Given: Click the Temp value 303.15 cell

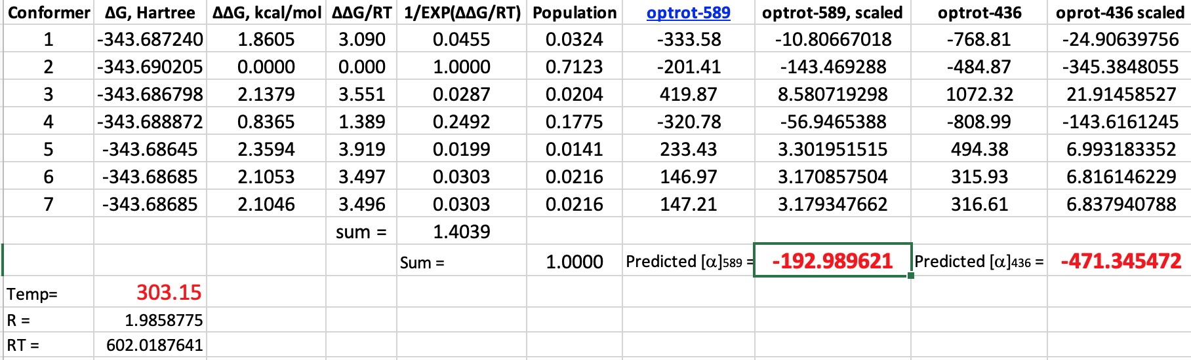Looking at the screenshot, I should (x=169, y=293).
